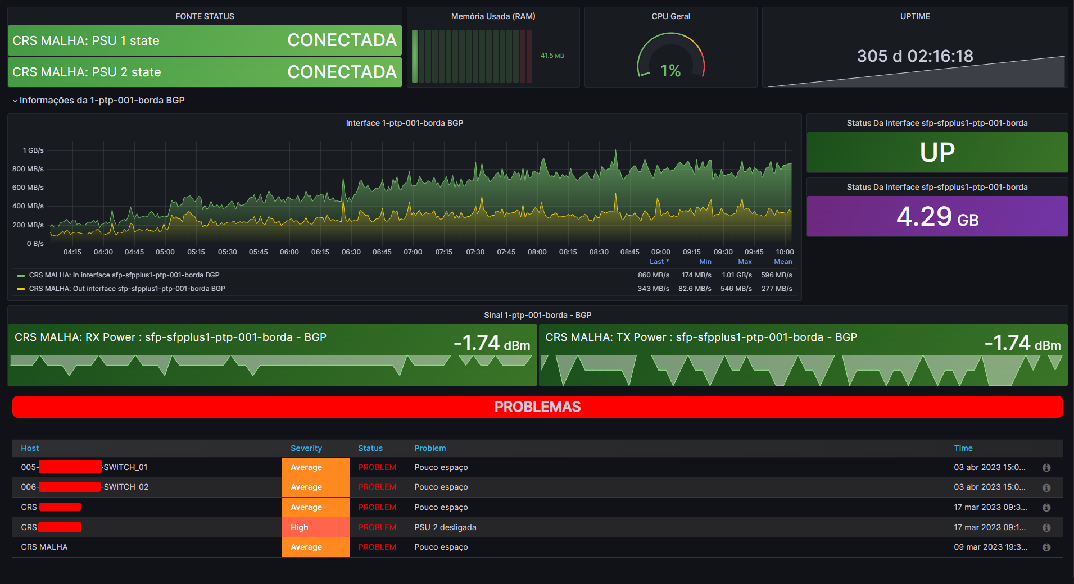
Task: Open info for CRS MALHA Pouco espaço problem
Action: click(1046, 547)
